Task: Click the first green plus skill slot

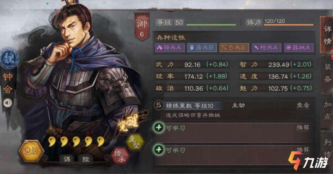Action: tap(159, 128)
